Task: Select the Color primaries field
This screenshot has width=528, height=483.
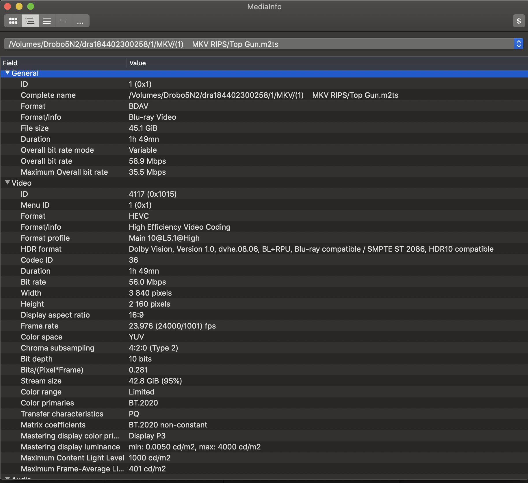Action: click(47, 403)
